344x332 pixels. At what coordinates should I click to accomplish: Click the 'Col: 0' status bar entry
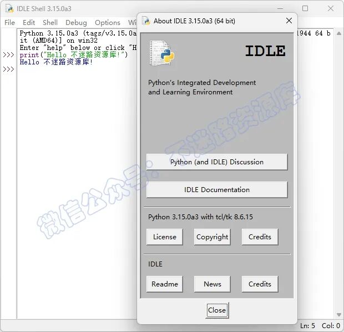click(331, 326)
